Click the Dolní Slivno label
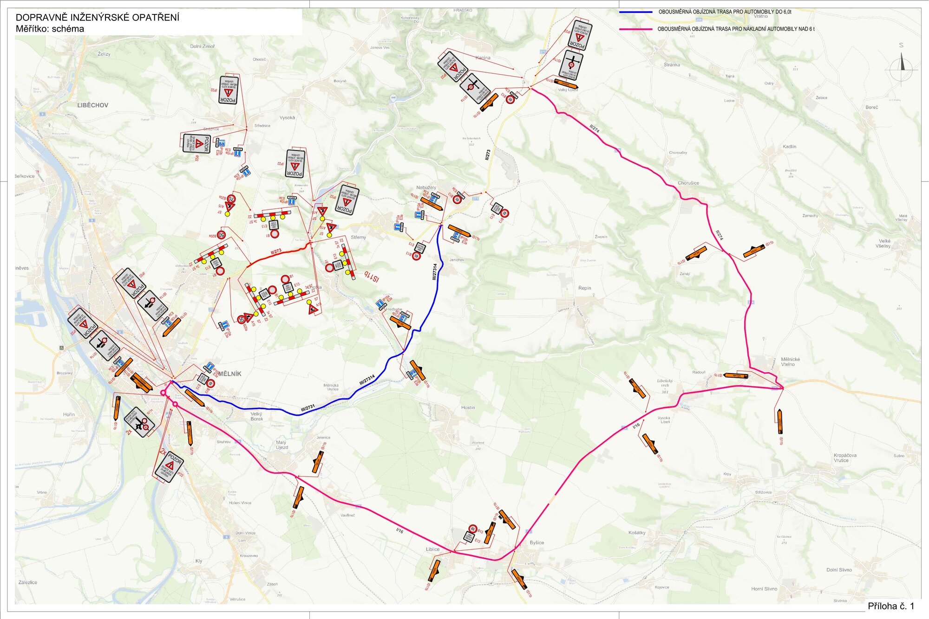The height and width of the screenshot is (619, 929). [x=839, y=570]
